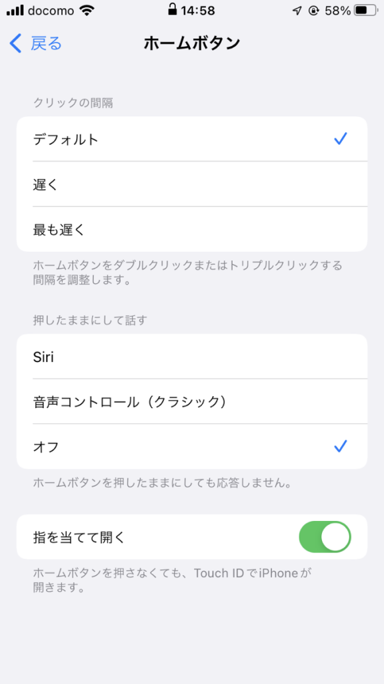
Task: Tap the checkmark next to オフ
Action: point(341,446)
